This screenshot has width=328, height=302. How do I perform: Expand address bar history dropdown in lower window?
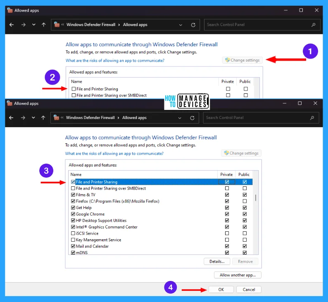pyautogui.click(x=180, y=118)
